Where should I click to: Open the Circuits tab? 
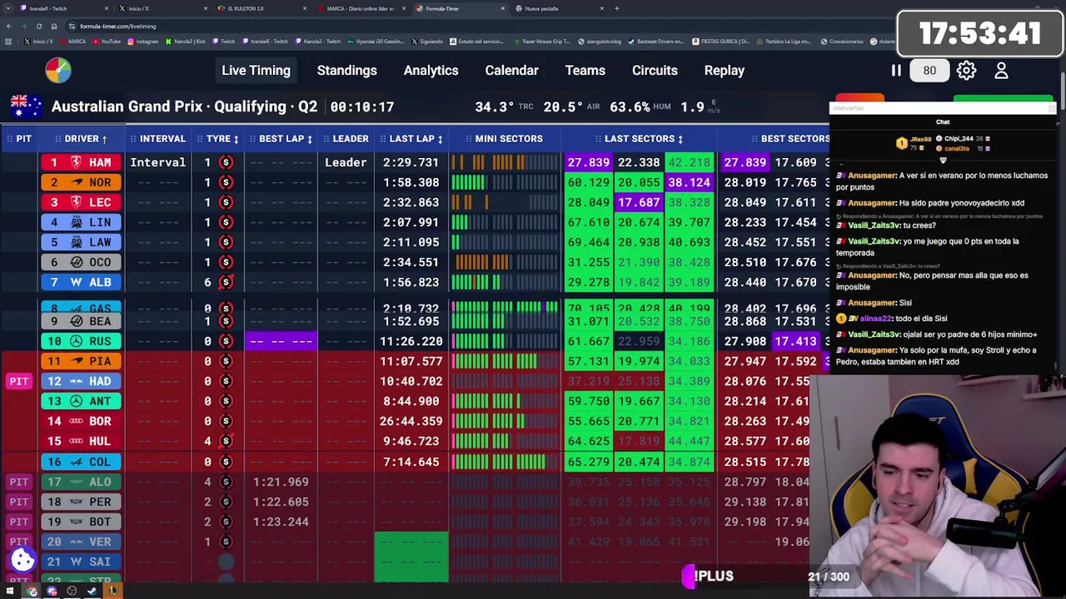pos(655,71)
